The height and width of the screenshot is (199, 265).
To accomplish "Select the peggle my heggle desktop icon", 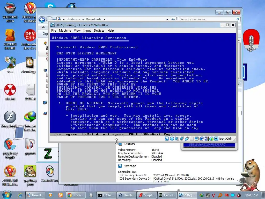I will point(10,148).
